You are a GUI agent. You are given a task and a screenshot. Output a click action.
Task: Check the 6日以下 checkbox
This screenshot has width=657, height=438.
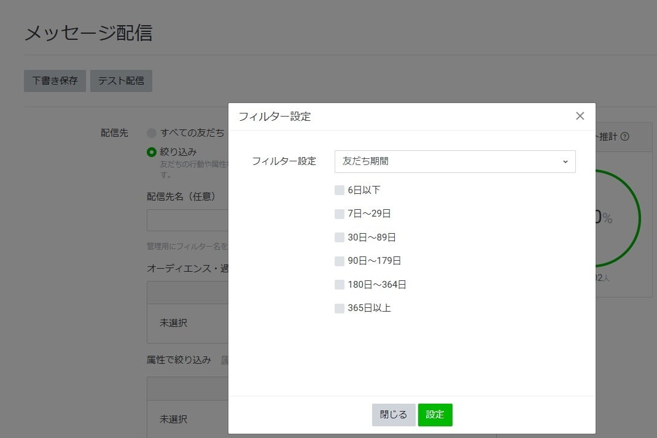(340, 190)
